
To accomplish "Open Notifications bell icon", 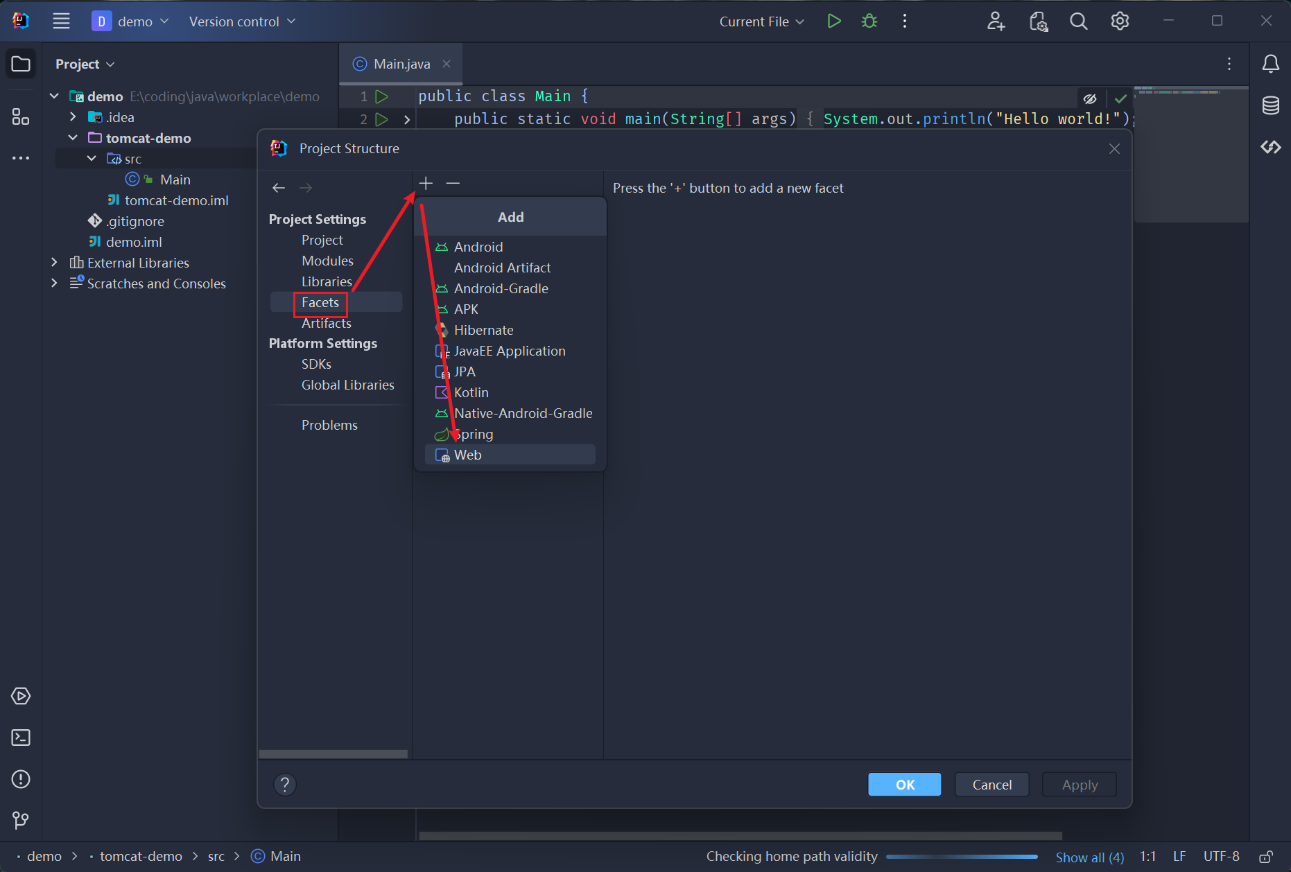I will click(x=1270, y=64).
